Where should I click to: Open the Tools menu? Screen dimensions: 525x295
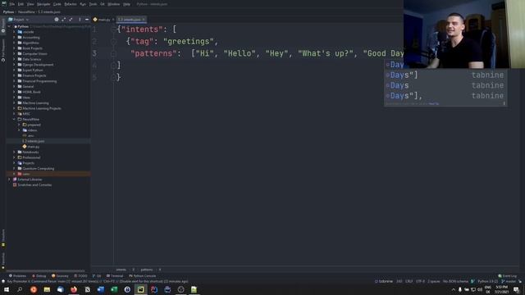pyautogui.click(x=93, y=4)
